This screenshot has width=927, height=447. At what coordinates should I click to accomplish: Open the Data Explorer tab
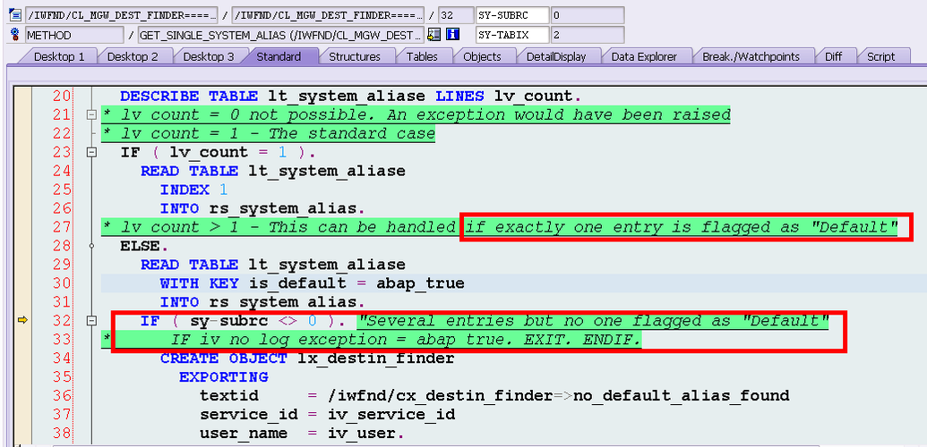pos(644,56)
